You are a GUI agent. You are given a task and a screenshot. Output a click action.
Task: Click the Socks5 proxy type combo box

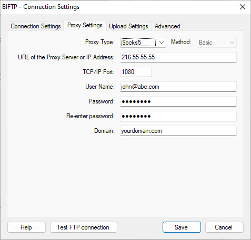[143, 43]
